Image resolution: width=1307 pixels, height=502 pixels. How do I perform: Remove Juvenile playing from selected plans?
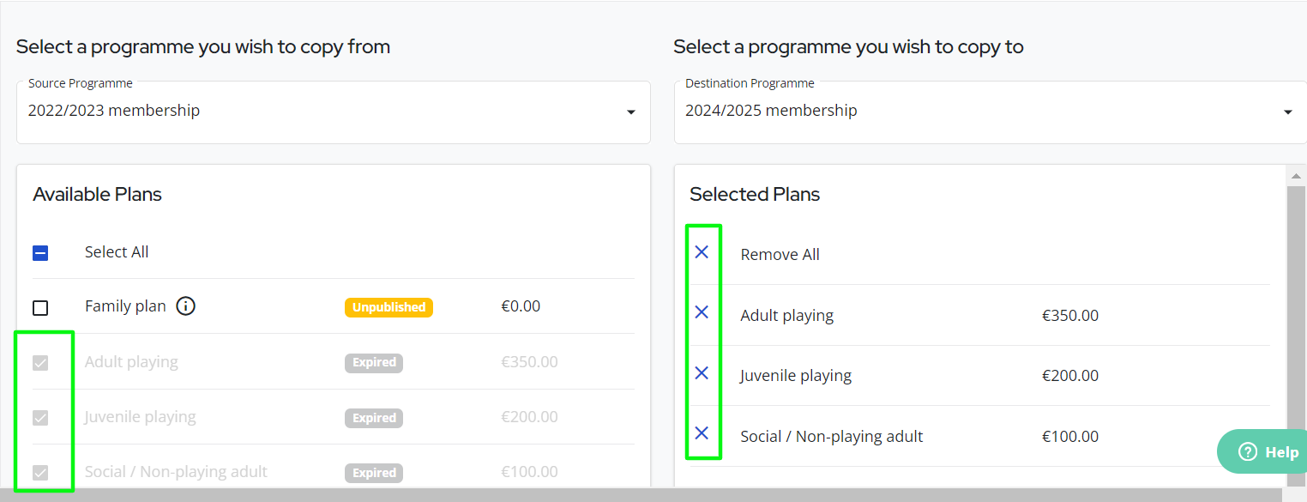[702, 372]
